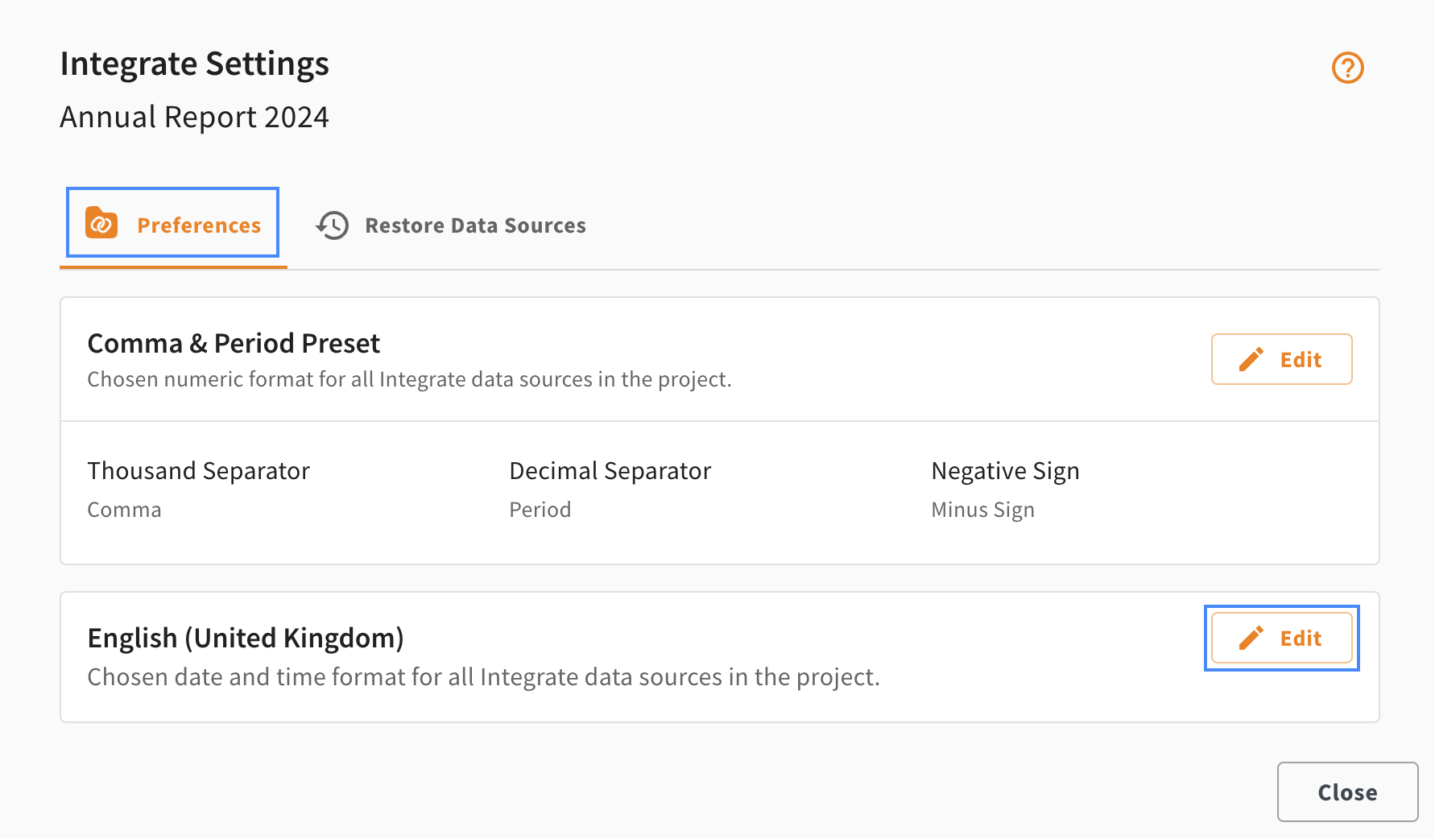Click the orange Preferences folder icon
Viewport: 1435px width, 839px height.
[101, 223]
